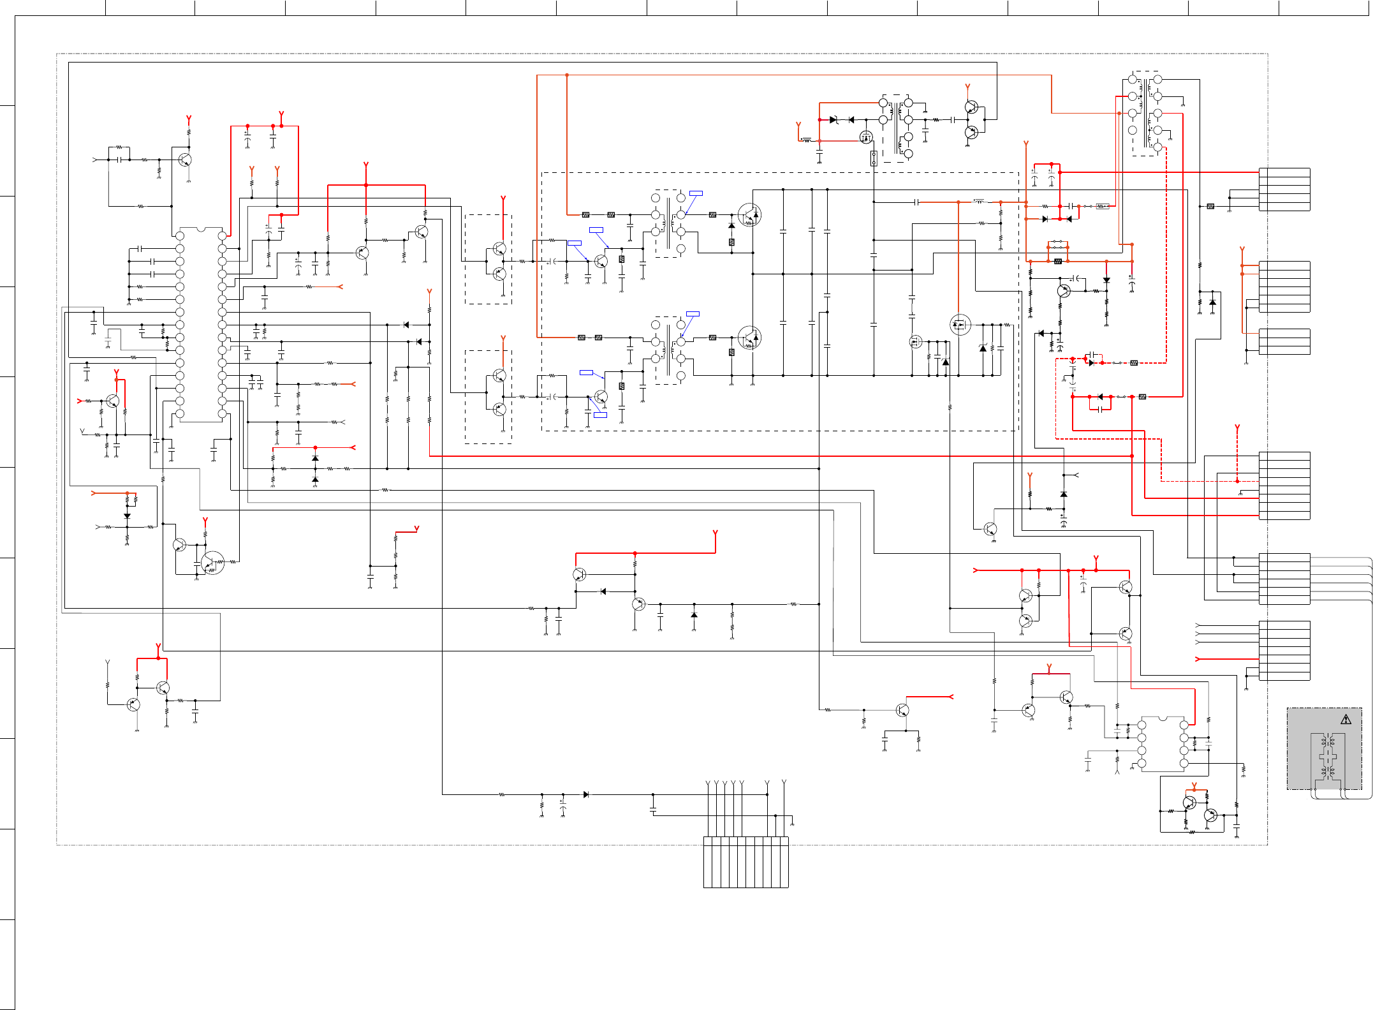Click the topmost connector block on right edge
The height and width of the screenshot is (1010, 1373).
tap(1284, 189)
